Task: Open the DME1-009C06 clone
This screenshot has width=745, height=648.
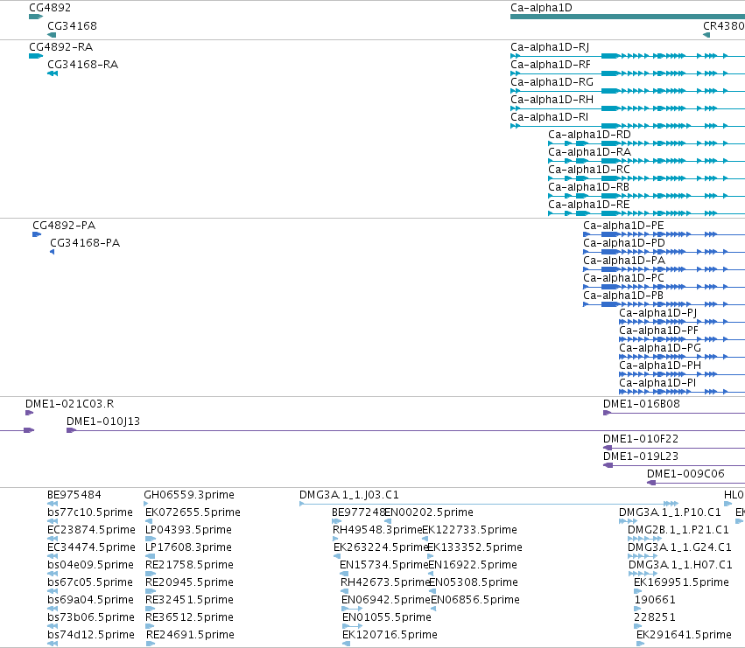Action: [696, 483]
